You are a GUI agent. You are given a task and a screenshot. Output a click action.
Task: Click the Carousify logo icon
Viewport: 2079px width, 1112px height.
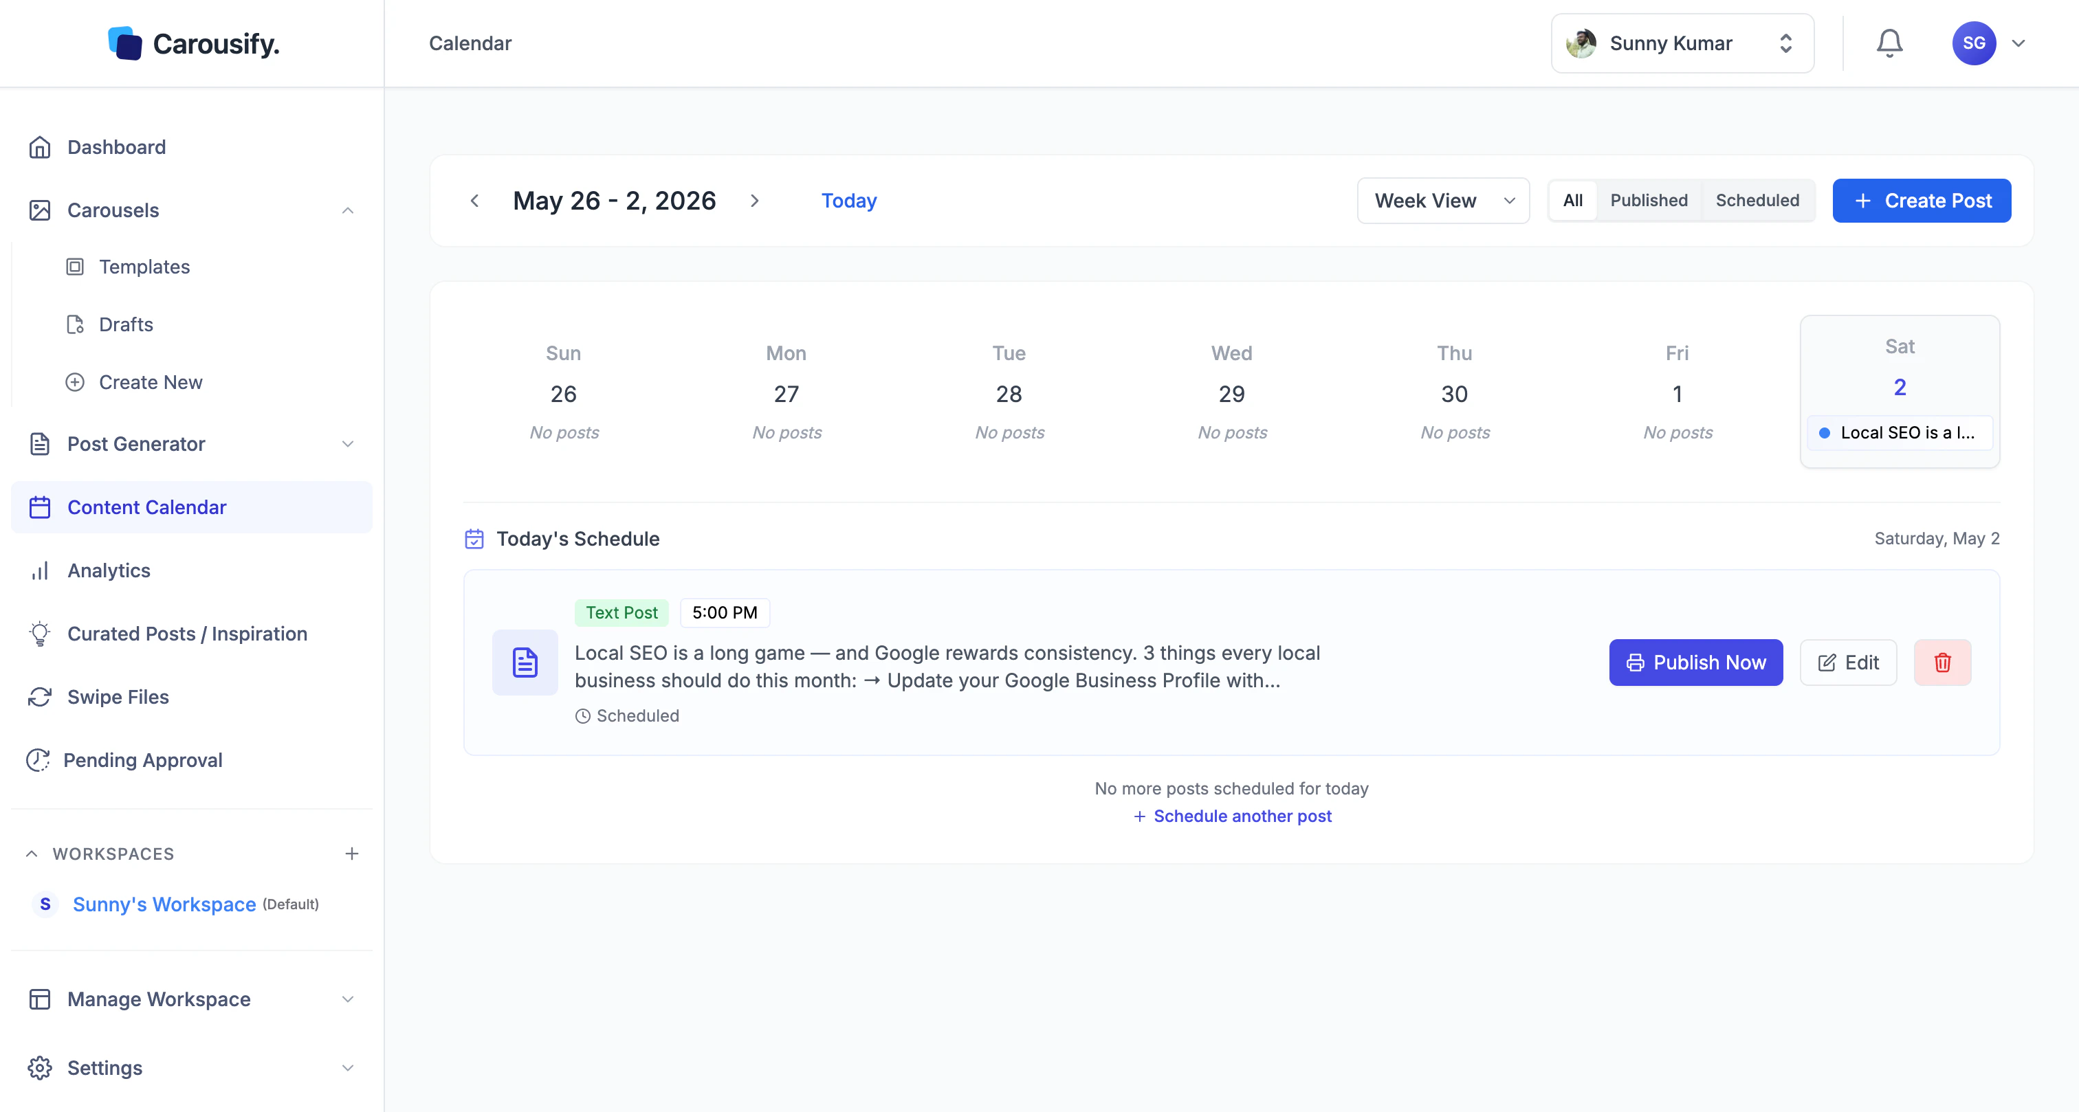tap(124, 43)
